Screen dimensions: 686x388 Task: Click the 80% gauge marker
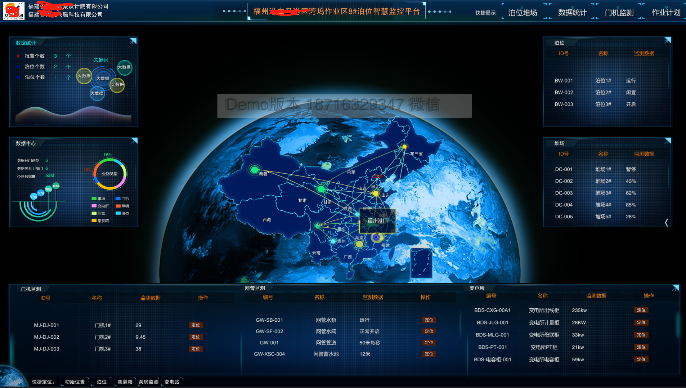pos(56,186)
